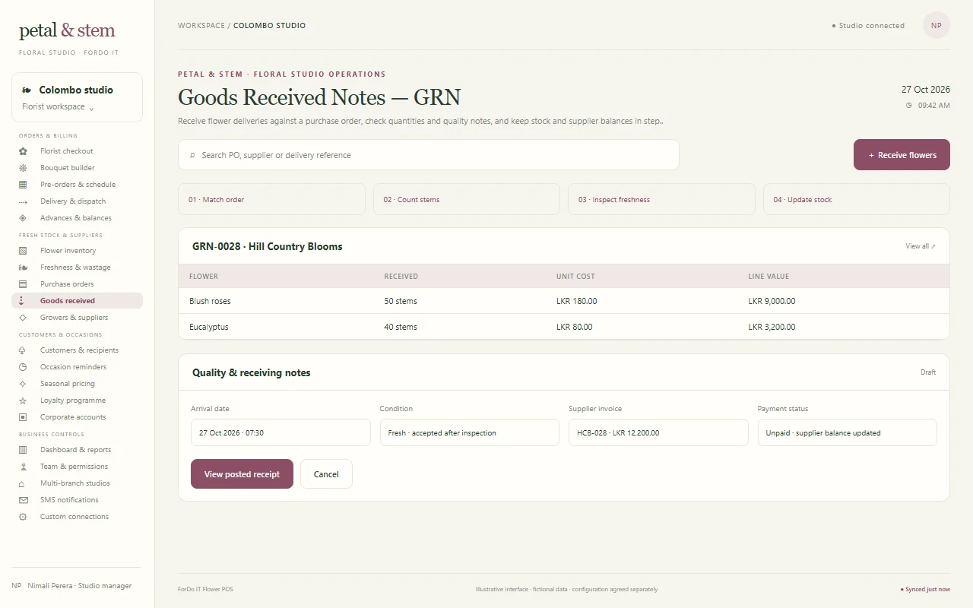
Task: Click the Advances & balances icon
Action: [23, 218]
